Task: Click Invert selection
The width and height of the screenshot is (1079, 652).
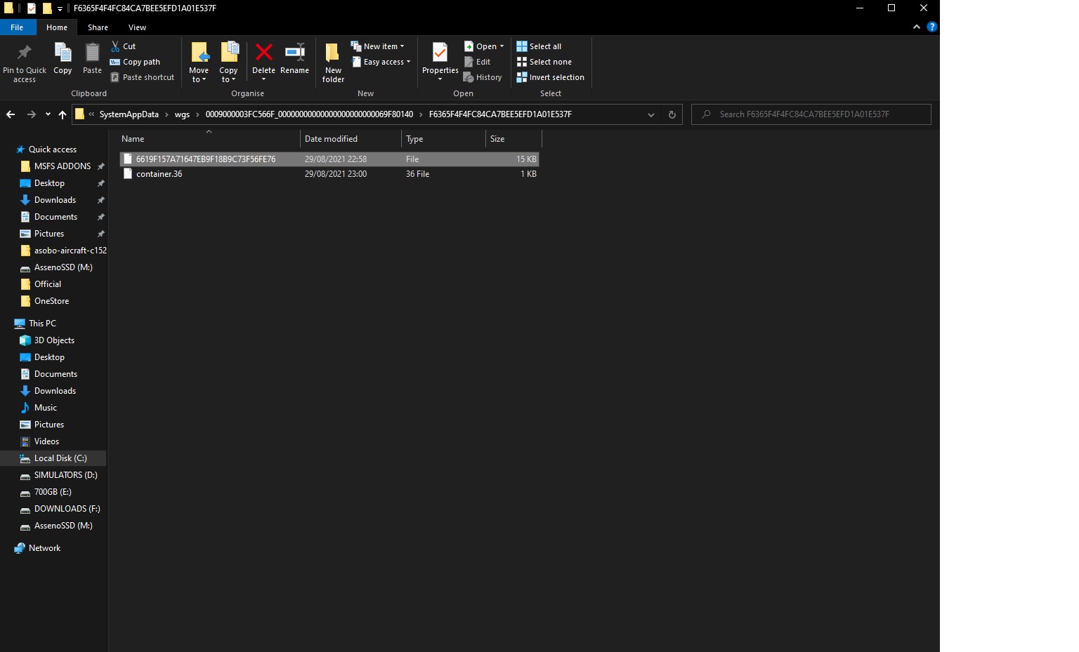Action: pyautogui.click(x=551, y=77)
